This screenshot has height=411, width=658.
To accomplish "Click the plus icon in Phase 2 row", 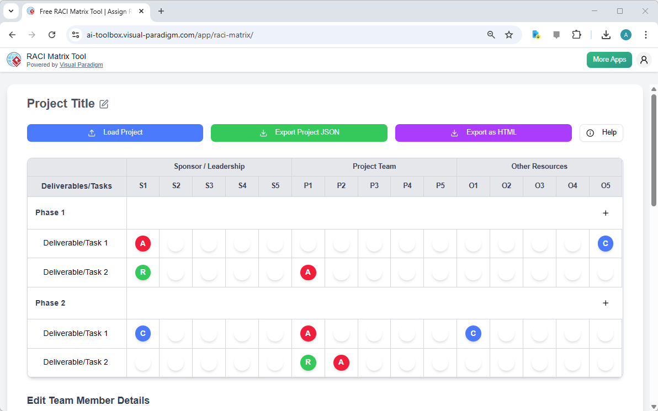I will [606, 303].
